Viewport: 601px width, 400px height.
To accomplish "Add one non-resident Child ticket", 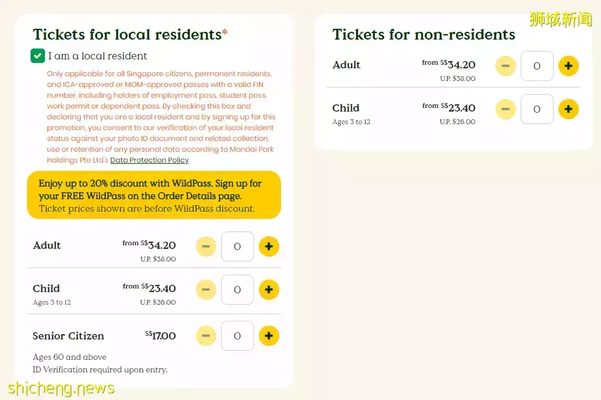I will coord(568,109).
